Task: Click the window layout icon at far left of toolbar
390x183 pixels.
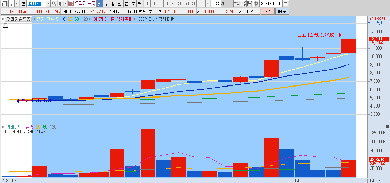Action: coord(4,3)
